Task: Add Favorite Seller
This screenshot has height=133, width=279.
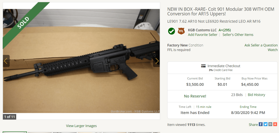Action: [x=202, y=35]
